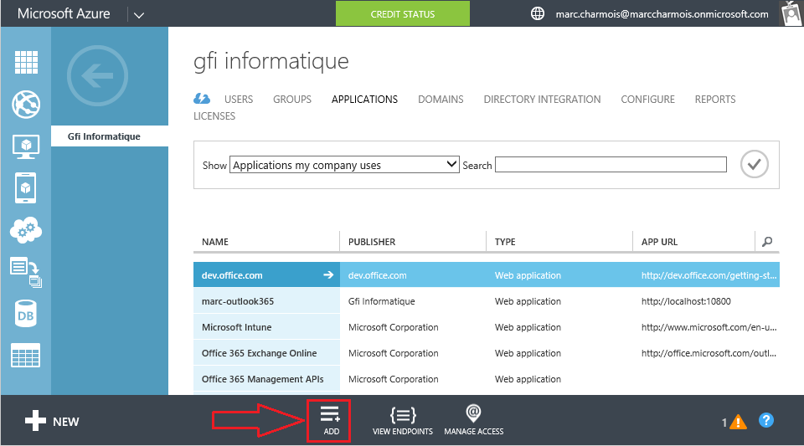This screenshot has height=446, width=804.
Task: Click the CREDIT STATUS button
Action: 403,14
